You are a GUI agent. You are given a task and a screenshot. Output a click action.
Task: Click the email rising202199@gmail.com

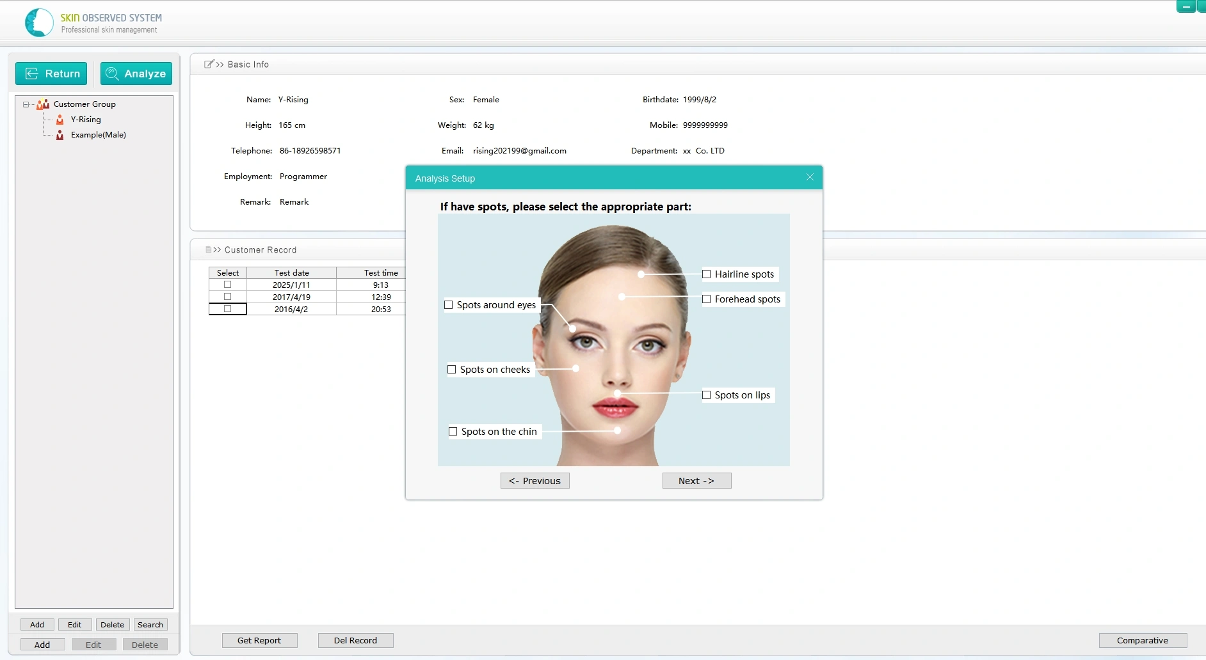tap(520, 151)
